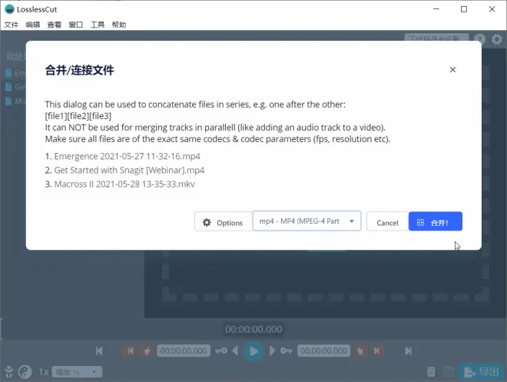Viewport: 507px width, 382px height.
Task: Open the 文件 menu
Action: click(x=12, y=25)
